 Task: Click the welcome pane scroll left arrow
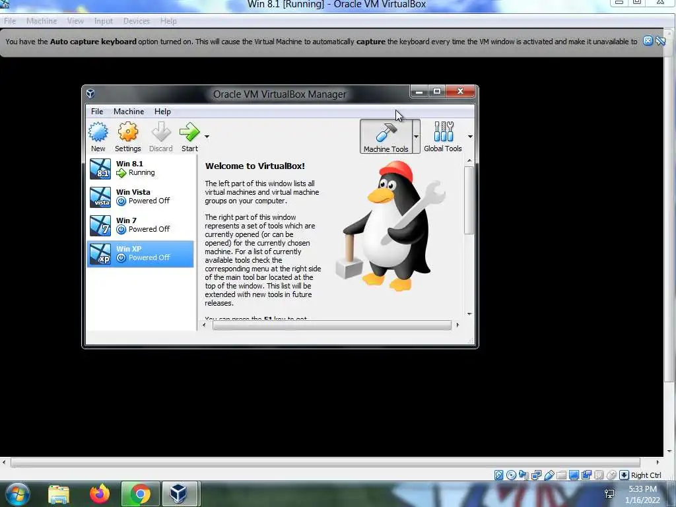pos(204,325)
